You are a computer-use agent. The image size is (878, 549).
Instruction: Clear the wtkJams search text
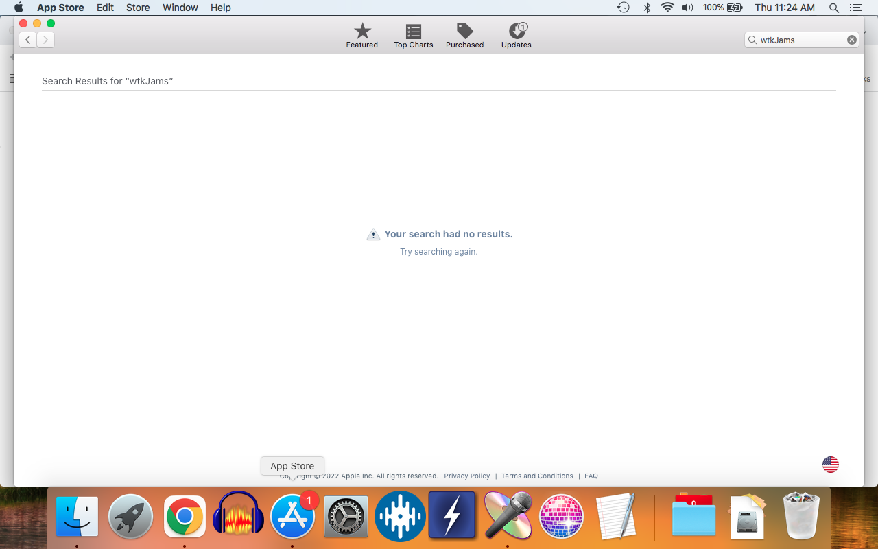point(851,40)
